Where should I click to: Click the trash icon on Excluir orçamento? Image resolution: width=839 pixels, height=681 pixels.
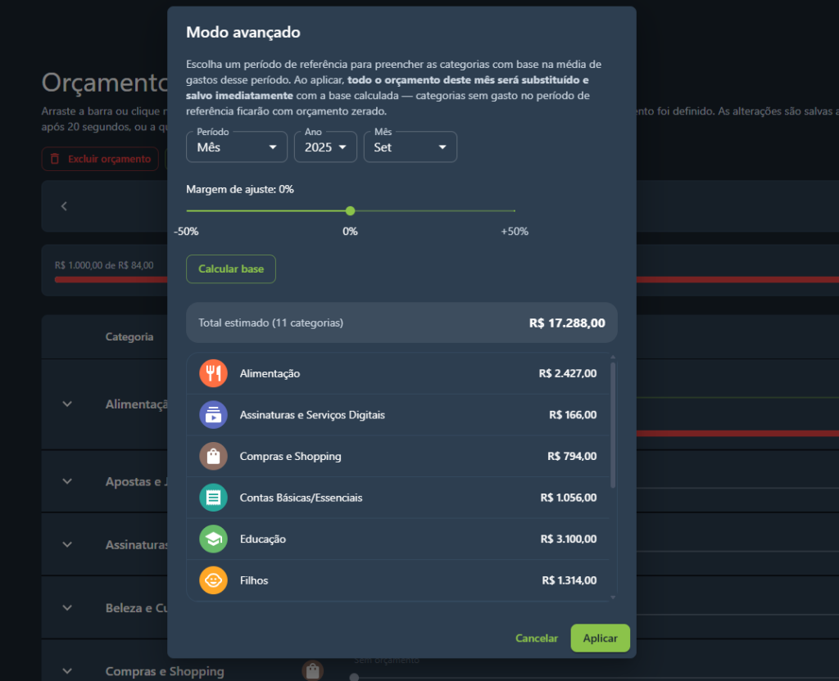click(x=55, y=159)
